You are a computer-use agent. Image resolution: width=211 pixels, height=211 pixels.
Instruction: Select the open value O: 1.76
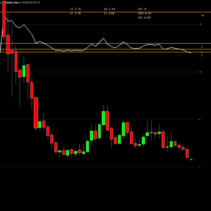tap(76, 9)
